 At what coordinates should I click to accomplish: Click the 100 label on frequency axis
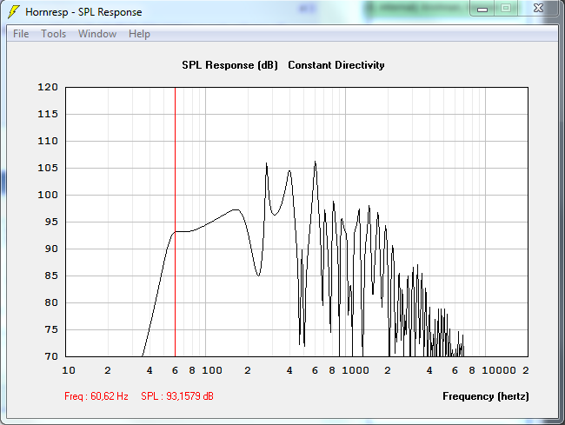pyautogui.click(x=212, y=370)
